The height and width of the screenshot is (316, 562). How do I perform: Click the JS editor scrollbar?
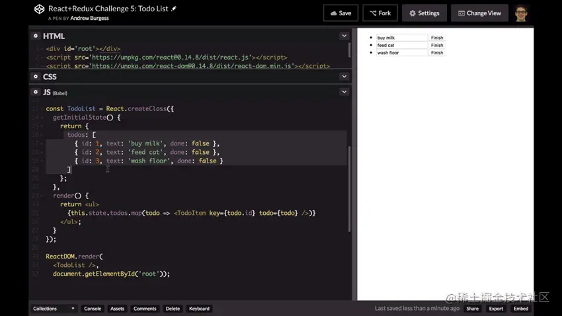pos(350,188)
